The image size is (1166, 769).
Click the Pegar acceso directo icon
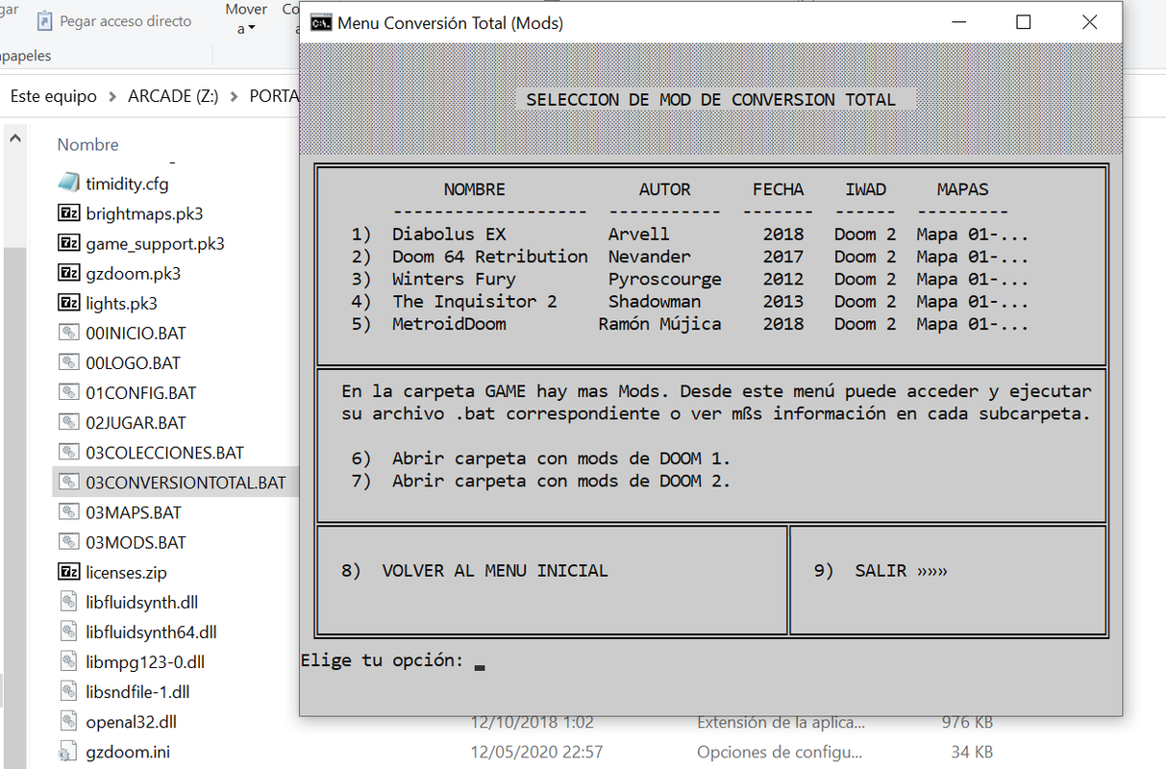(x=44, y=20)
